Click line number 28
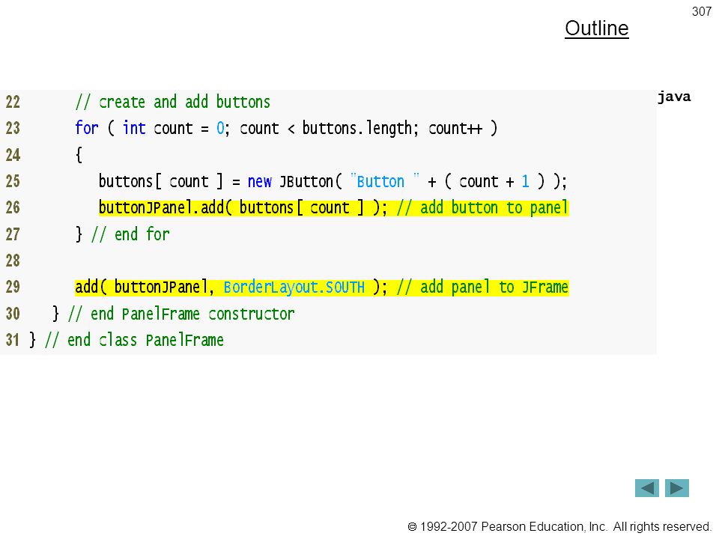The width and height of the screenshot is (719, 539). pos(13,261)
